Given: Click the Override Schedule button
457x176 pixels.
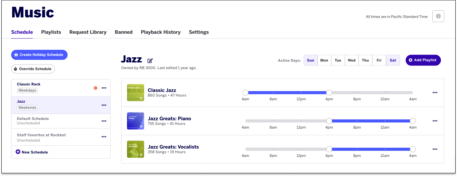Looking at the screenshot, I should [x=33, y=69].
